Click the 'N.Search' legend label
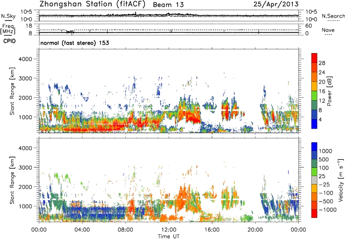Viewport: 345px width, 239px height. pos(333,16)
